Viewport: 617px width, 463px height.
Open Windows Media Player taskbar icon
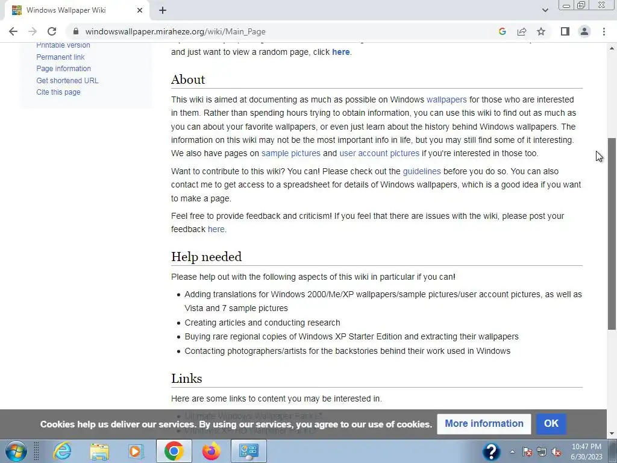pos(136,451)
